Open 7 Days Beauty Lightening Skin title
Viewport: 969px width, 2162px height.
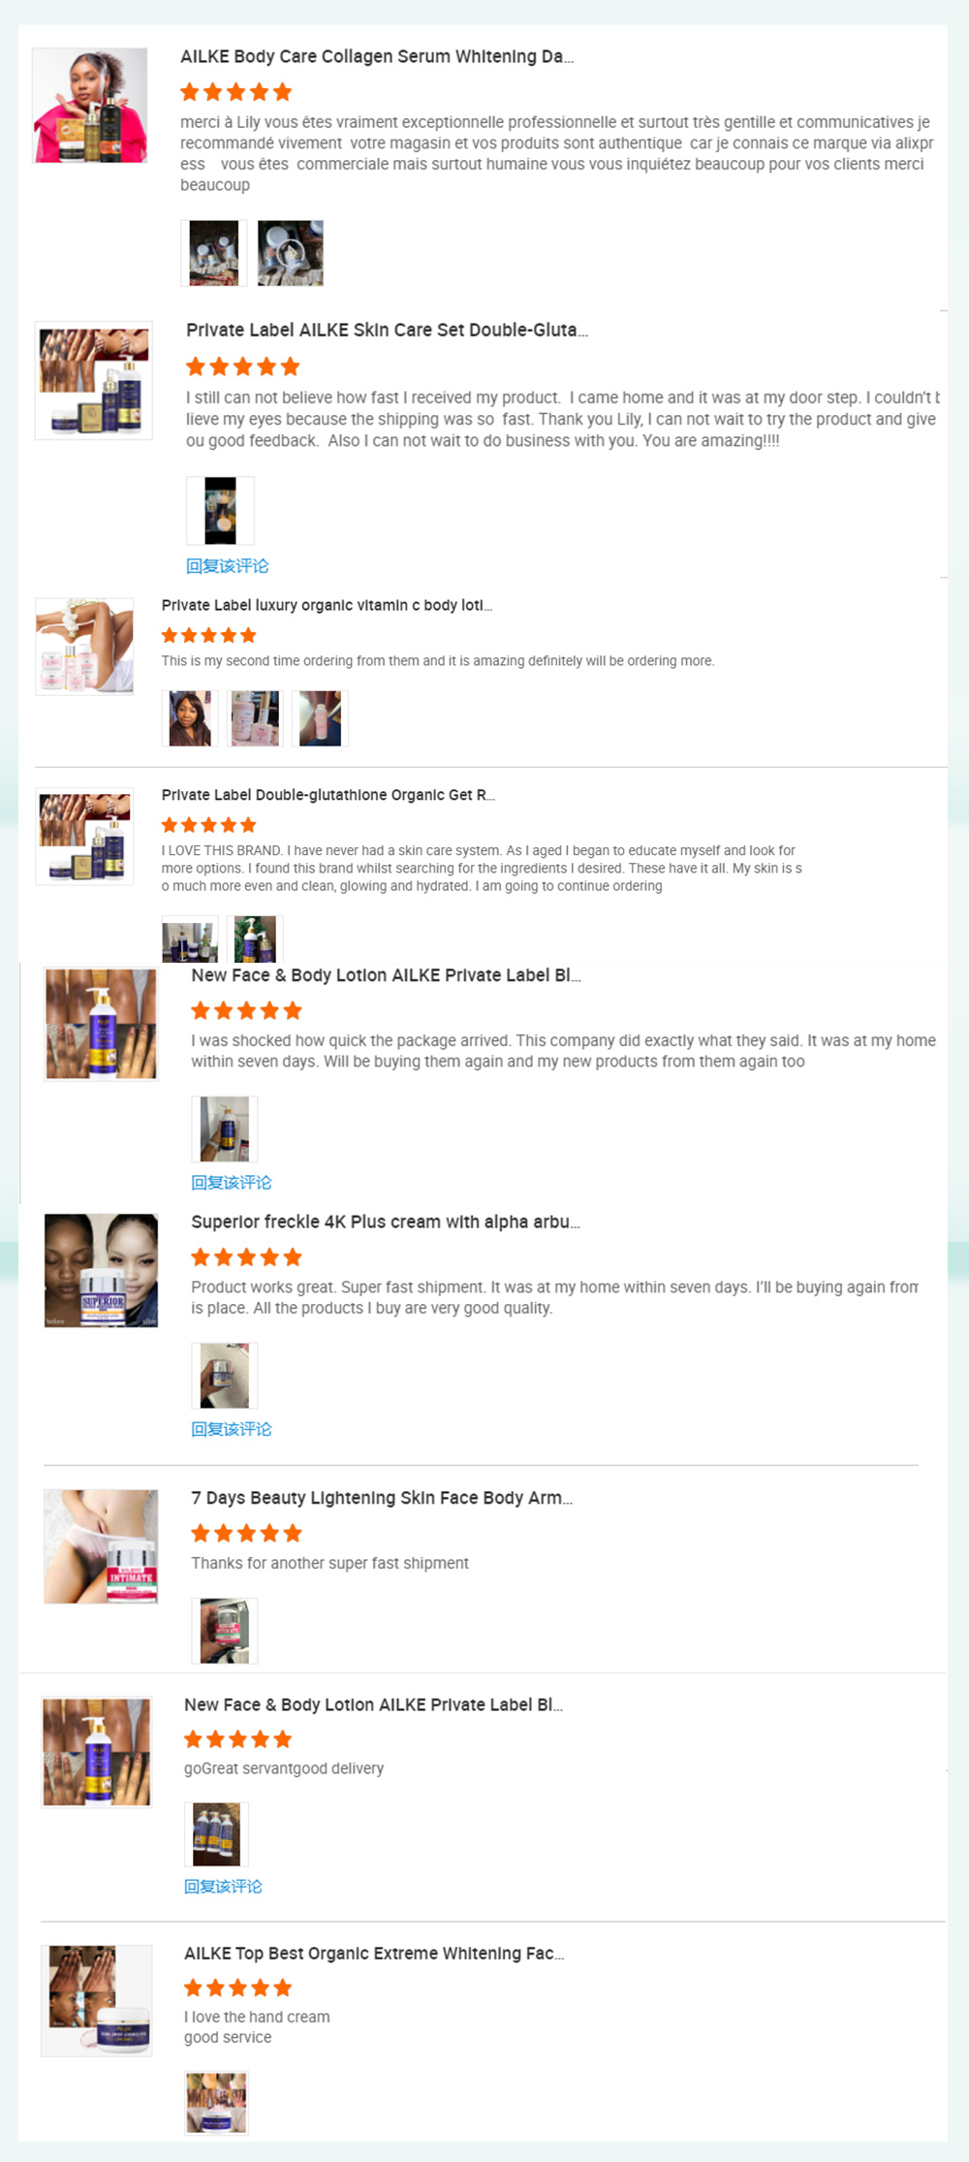pos(382,1498)
